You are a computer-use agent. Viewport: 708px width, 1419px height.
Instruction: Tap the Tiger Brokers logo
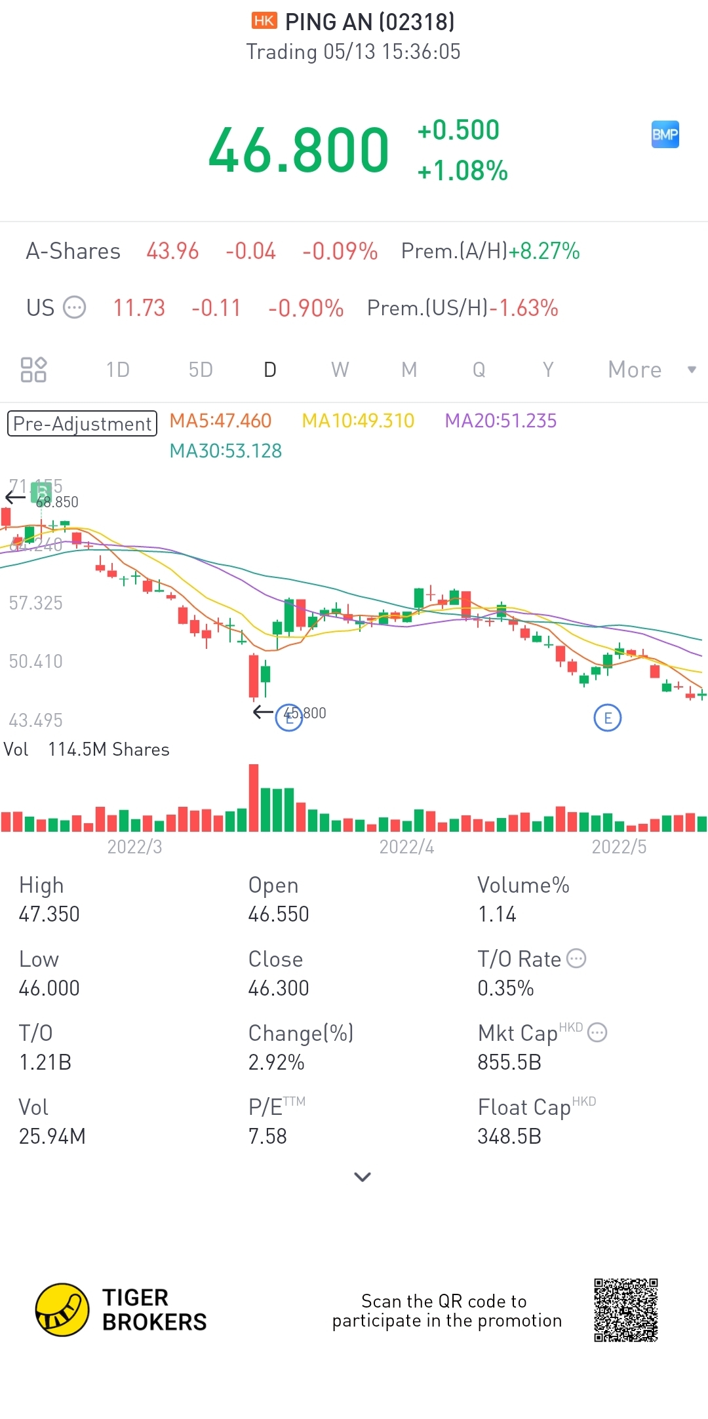[x=121, y=1310]
